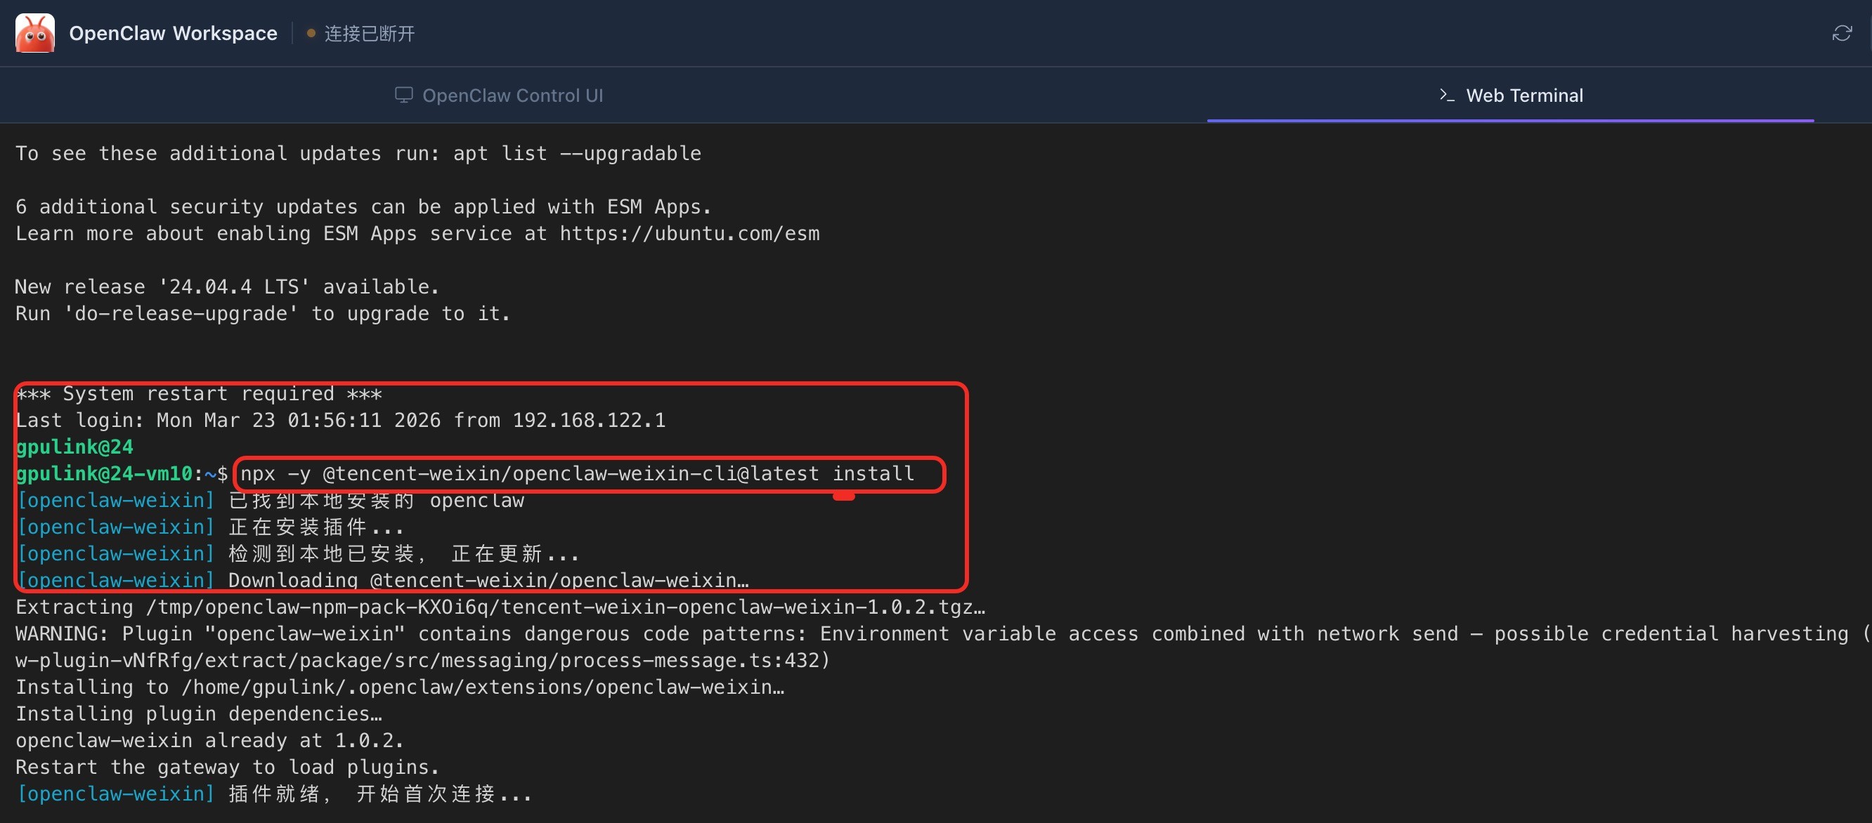Select the Web Terminal tab

click(x=1523, y=96)
